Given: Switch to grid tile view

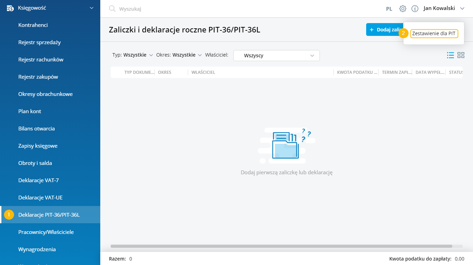Looking at the screenshot, I should (461, 55).
